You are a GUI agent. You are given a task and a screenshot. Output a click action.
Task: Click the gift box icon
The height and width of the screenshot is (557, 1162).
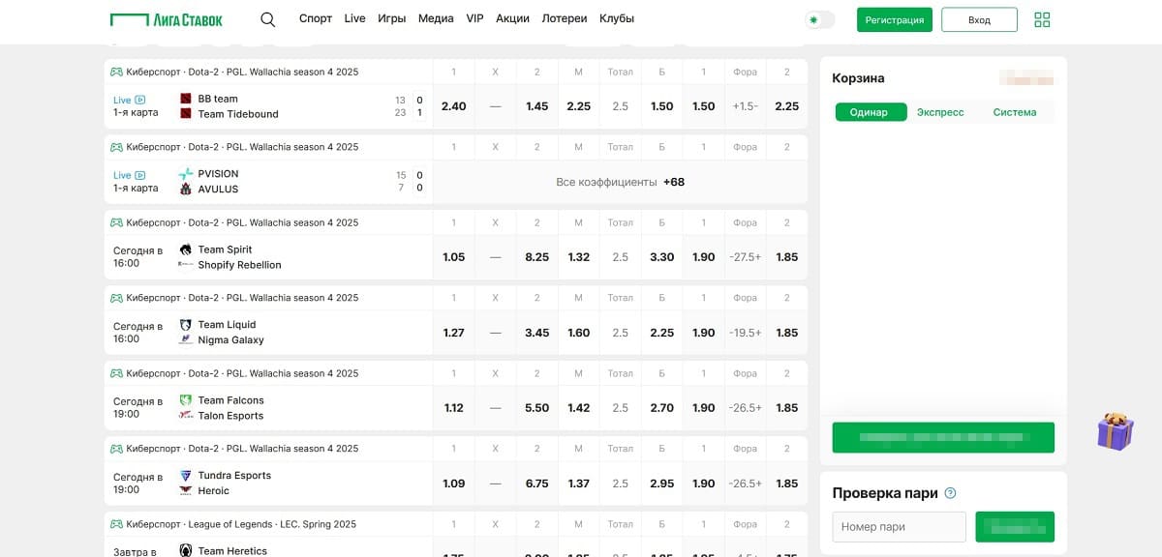(1116, 431)
